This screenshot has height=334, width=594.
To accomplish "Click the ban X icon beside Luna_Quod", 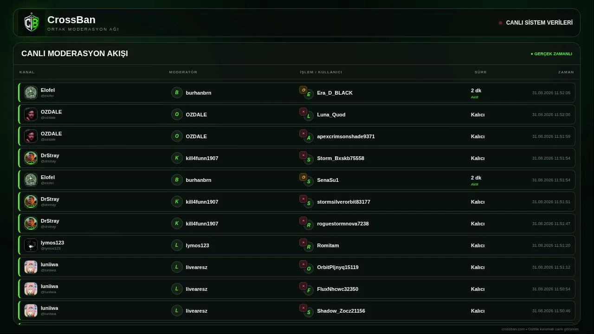I will 303,111.
